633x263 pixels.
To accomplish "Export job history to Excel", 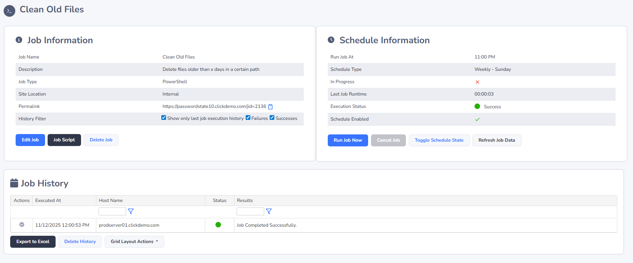I will tap(33, 242).
